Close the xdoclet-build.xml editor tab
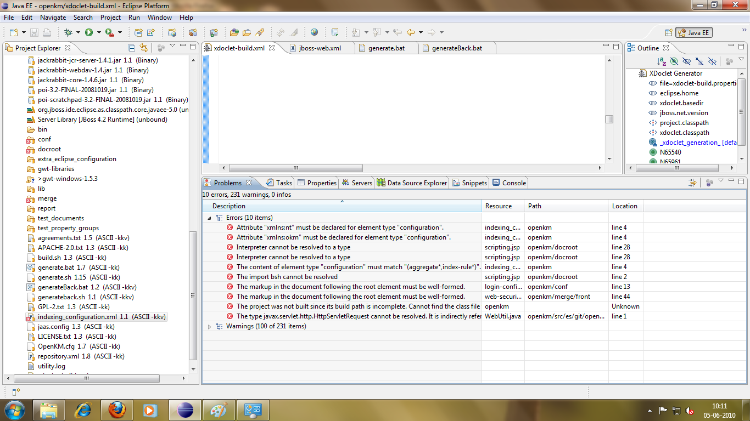The image size is (750, 421). coord(271,48)
